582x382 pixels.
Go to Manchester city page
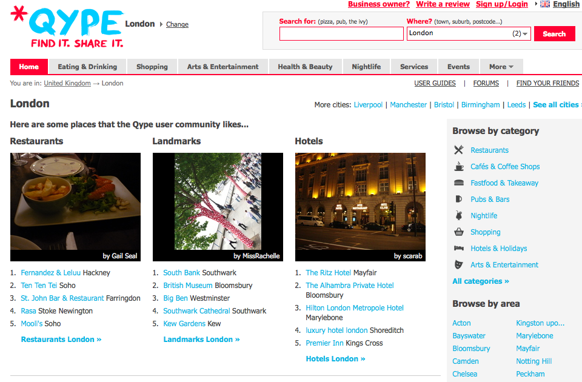point(408,105)
